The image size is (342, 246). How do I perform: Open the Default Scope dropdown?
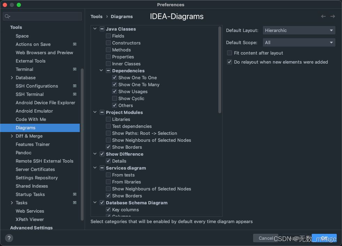pyautogui.click(x=299, y=42)
